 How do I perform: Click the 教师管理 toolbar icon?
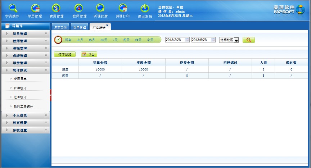click(x=79, y=8)
